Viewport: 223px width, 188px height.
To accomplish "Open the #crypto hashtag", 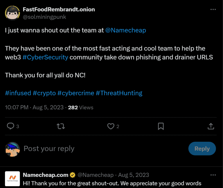I will click(44, 93).
